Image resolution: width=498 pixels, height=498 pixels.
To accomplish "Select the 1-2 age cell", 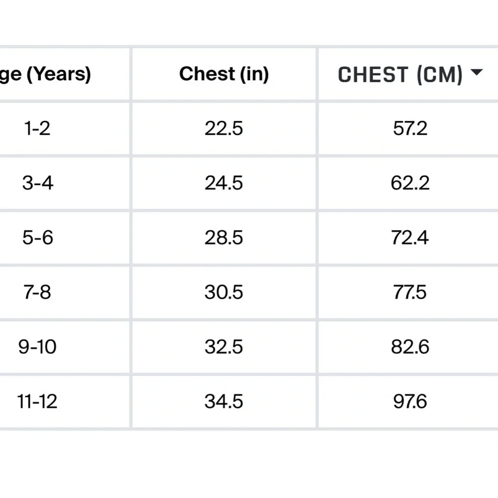I will 64,128.
